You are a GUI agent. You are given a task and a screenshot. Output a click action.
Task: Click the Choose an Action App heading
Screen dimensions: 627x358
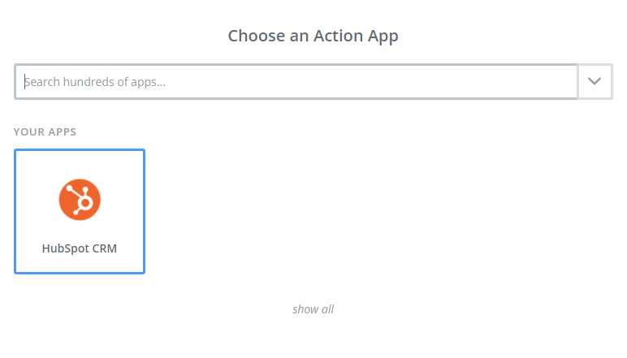(313, 36)
